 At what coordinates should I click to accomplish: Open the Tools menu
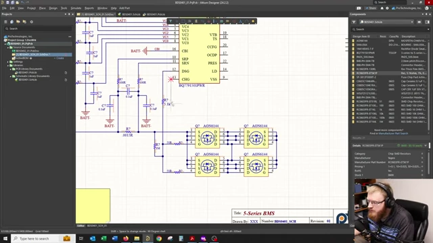point(64,8)
